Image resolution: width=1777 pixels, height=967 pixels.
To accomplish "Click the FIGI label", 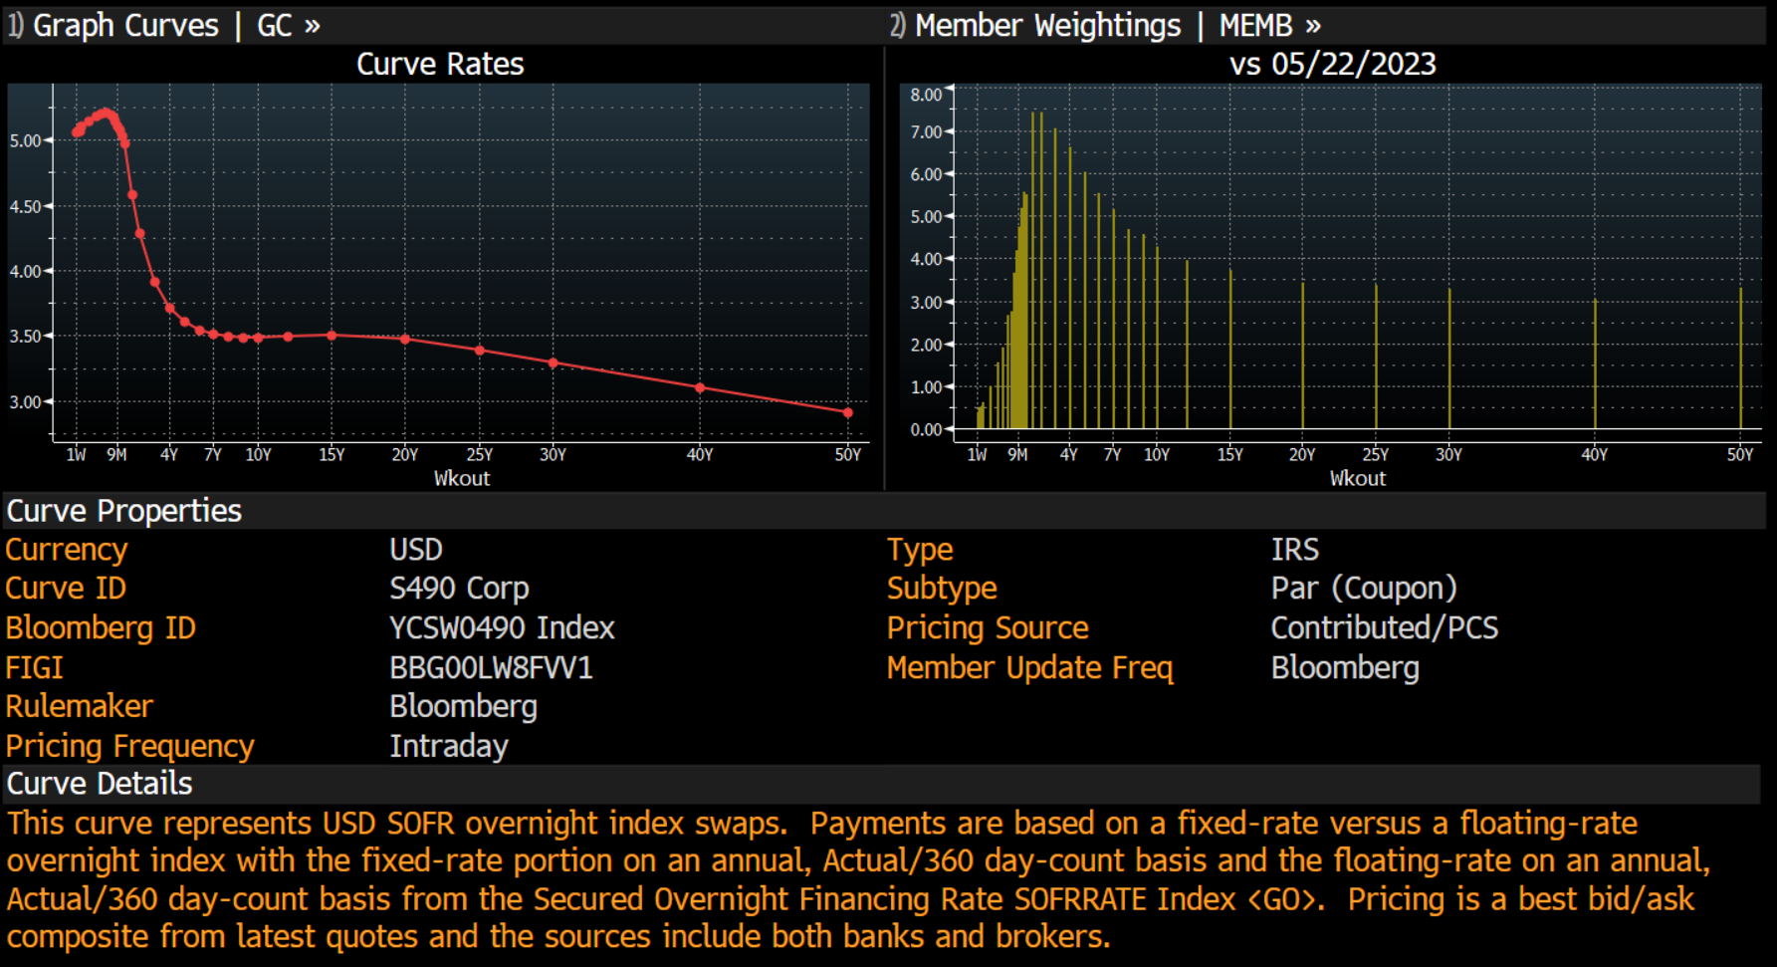I will (x=34, y=667).
